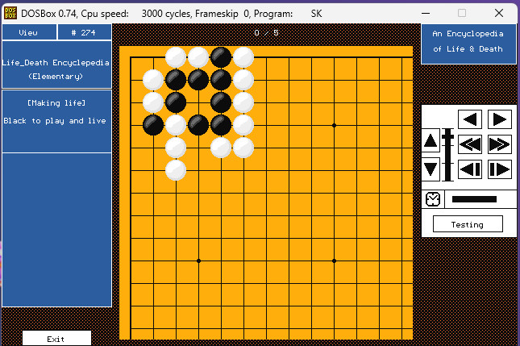Click the double left arrow rewind button

(470, 144)
